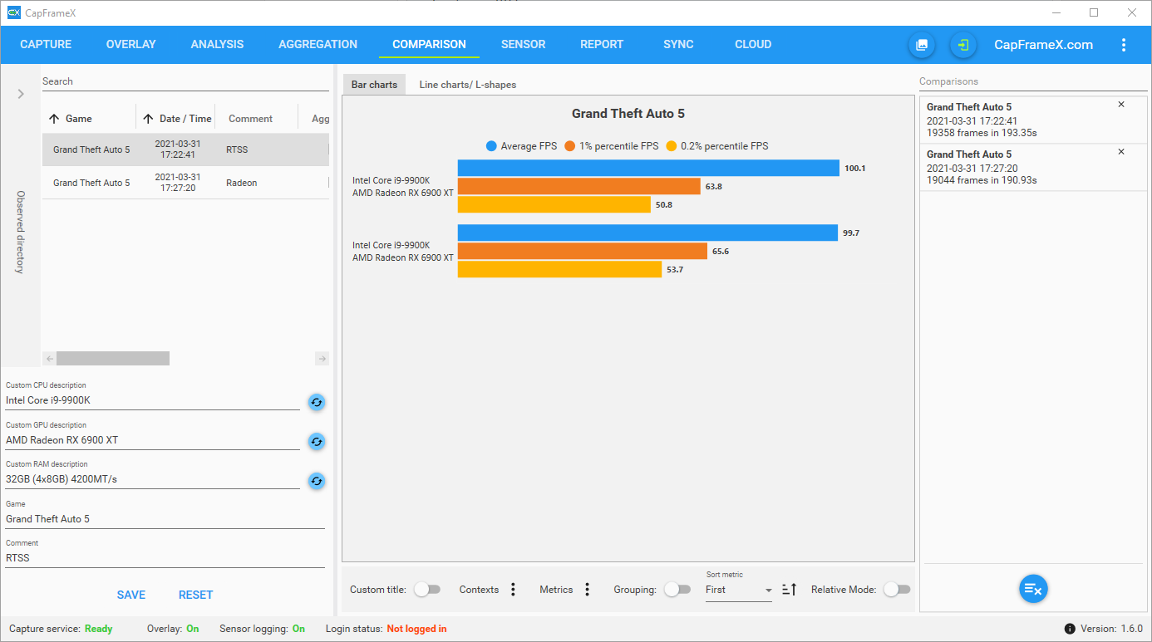Click the 100.1 average FPS bar
The width and height of the screenshot is (1152, 642).
click(648, 168)
